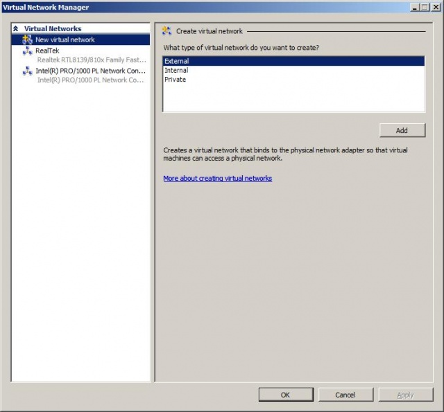This screenshot has height=412, width=444.
Task: Click Cancel to discard changes
Action: click(x=345, y=395)
